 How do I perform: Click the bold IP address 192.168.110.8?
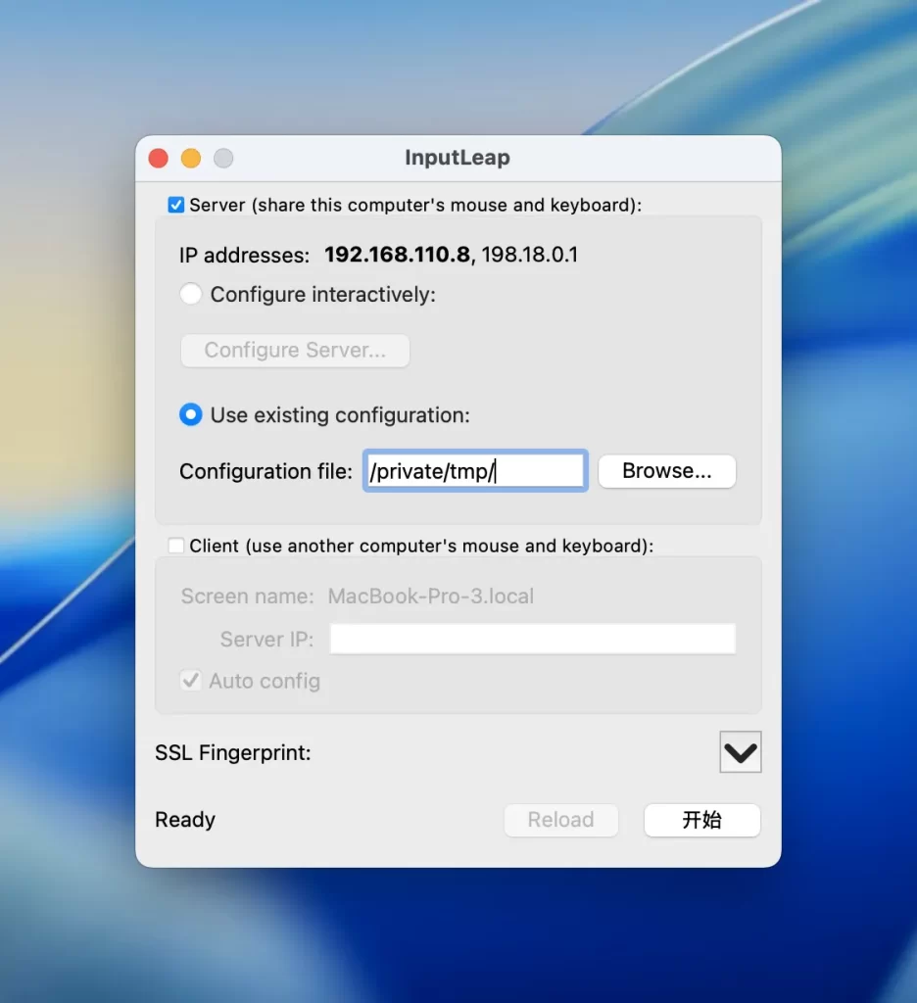pos(397,256)
